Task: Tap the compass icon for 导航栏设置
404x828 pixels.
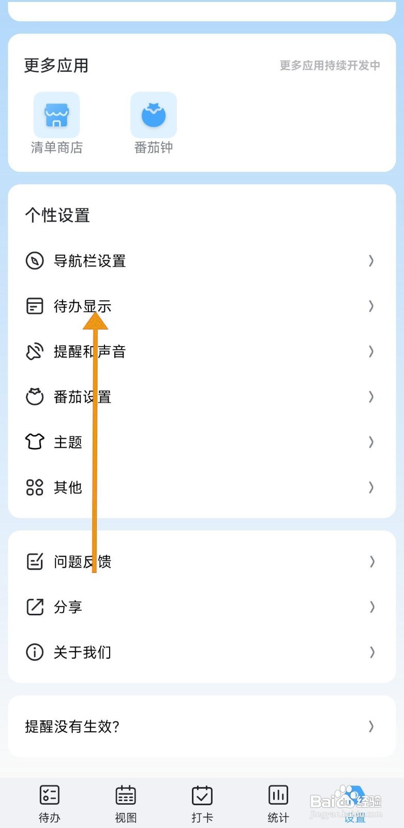Action: click(35, 261)
